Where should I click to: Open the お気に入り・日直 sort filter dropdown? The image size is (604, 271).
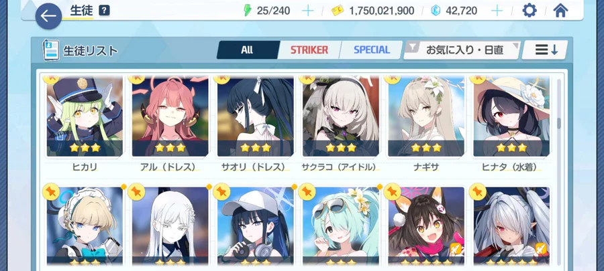[x=462, y=50]
